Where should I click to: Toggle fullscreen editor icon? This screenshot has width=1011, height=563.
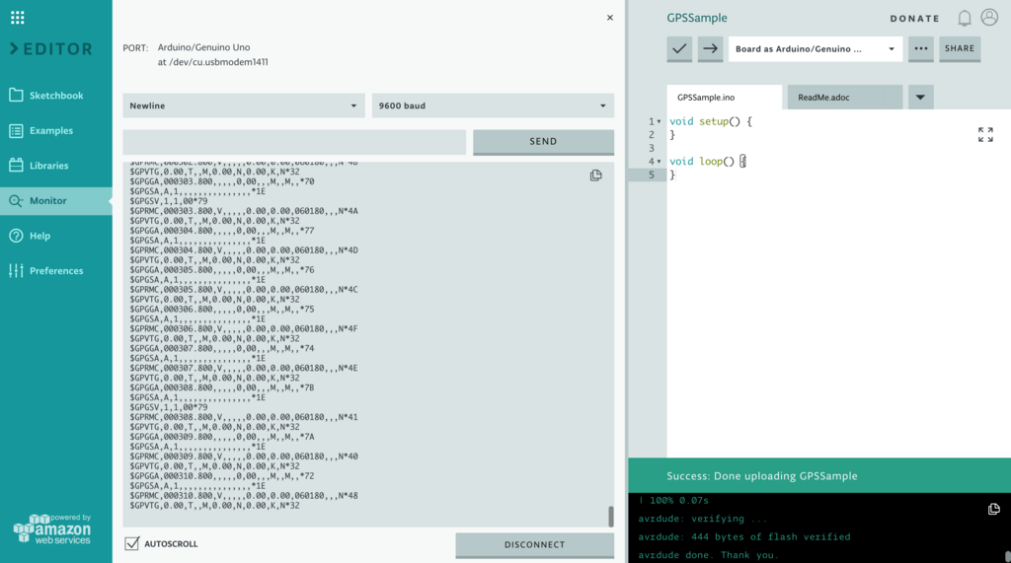[985, 135]
